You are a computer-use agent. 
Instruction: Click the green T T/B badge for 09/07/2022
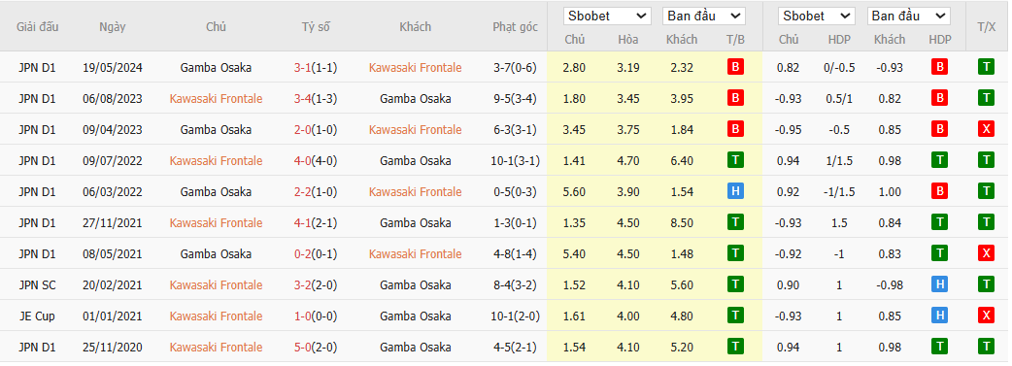click(x=735, y=160)
